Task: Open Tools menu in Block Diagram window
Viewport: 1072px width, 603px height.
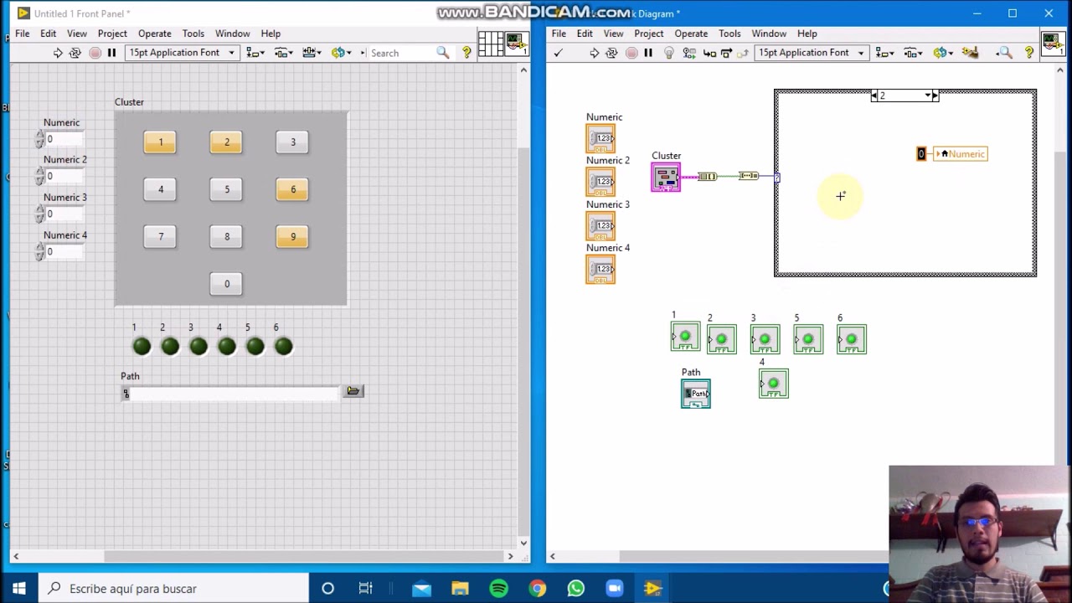Action: (x=729, y=33)
